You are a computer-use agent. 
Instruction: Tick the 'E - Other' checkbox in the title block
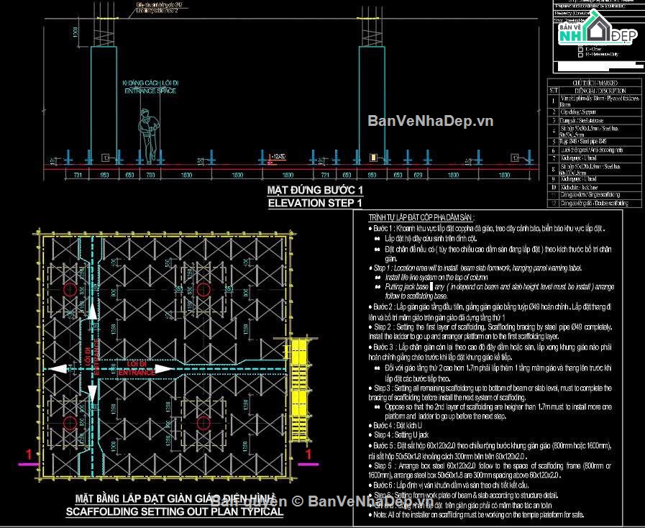pos(580,49)
